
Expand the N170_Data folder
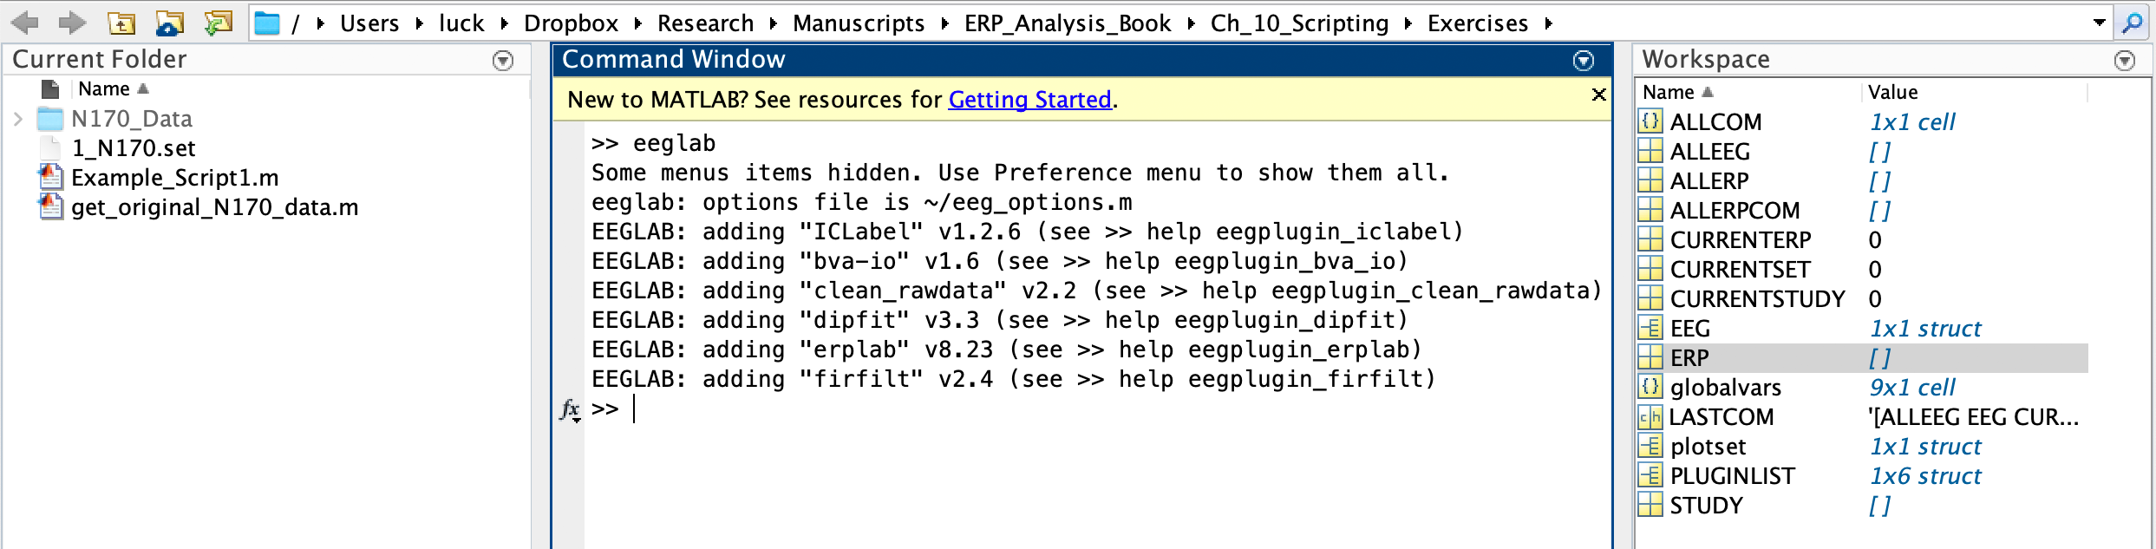click(x=18, y=119)
